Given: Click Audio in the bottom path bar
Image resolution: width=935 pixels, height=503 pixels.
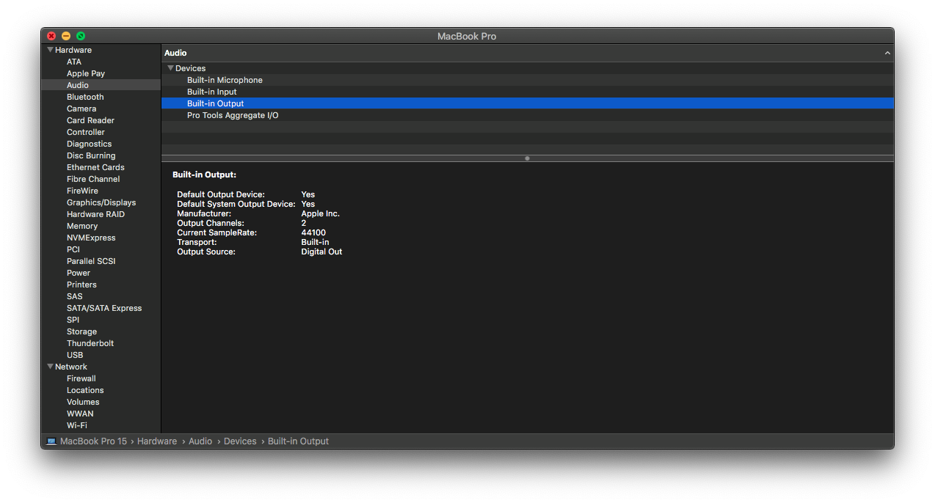Looking at the screenshot, I should pos(200,441).
